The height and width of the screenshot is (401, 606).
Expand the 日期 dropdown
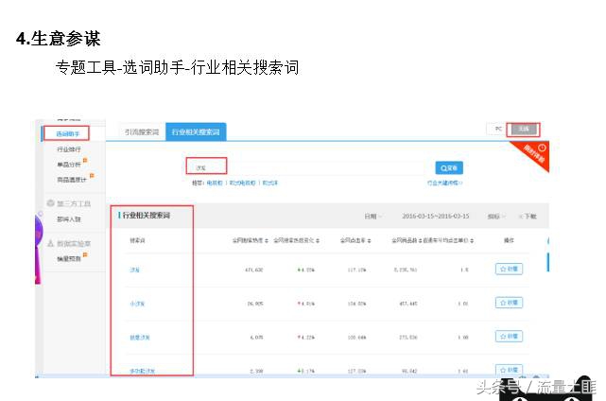point(372,217)
